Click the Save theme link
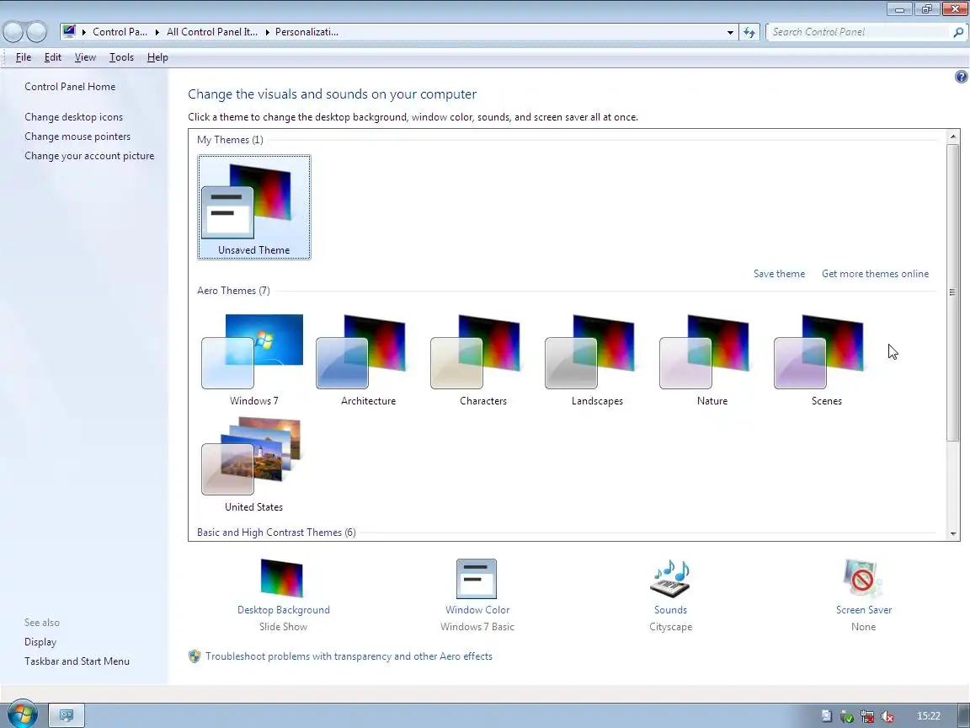970x728 pixels. coord(779,274)
